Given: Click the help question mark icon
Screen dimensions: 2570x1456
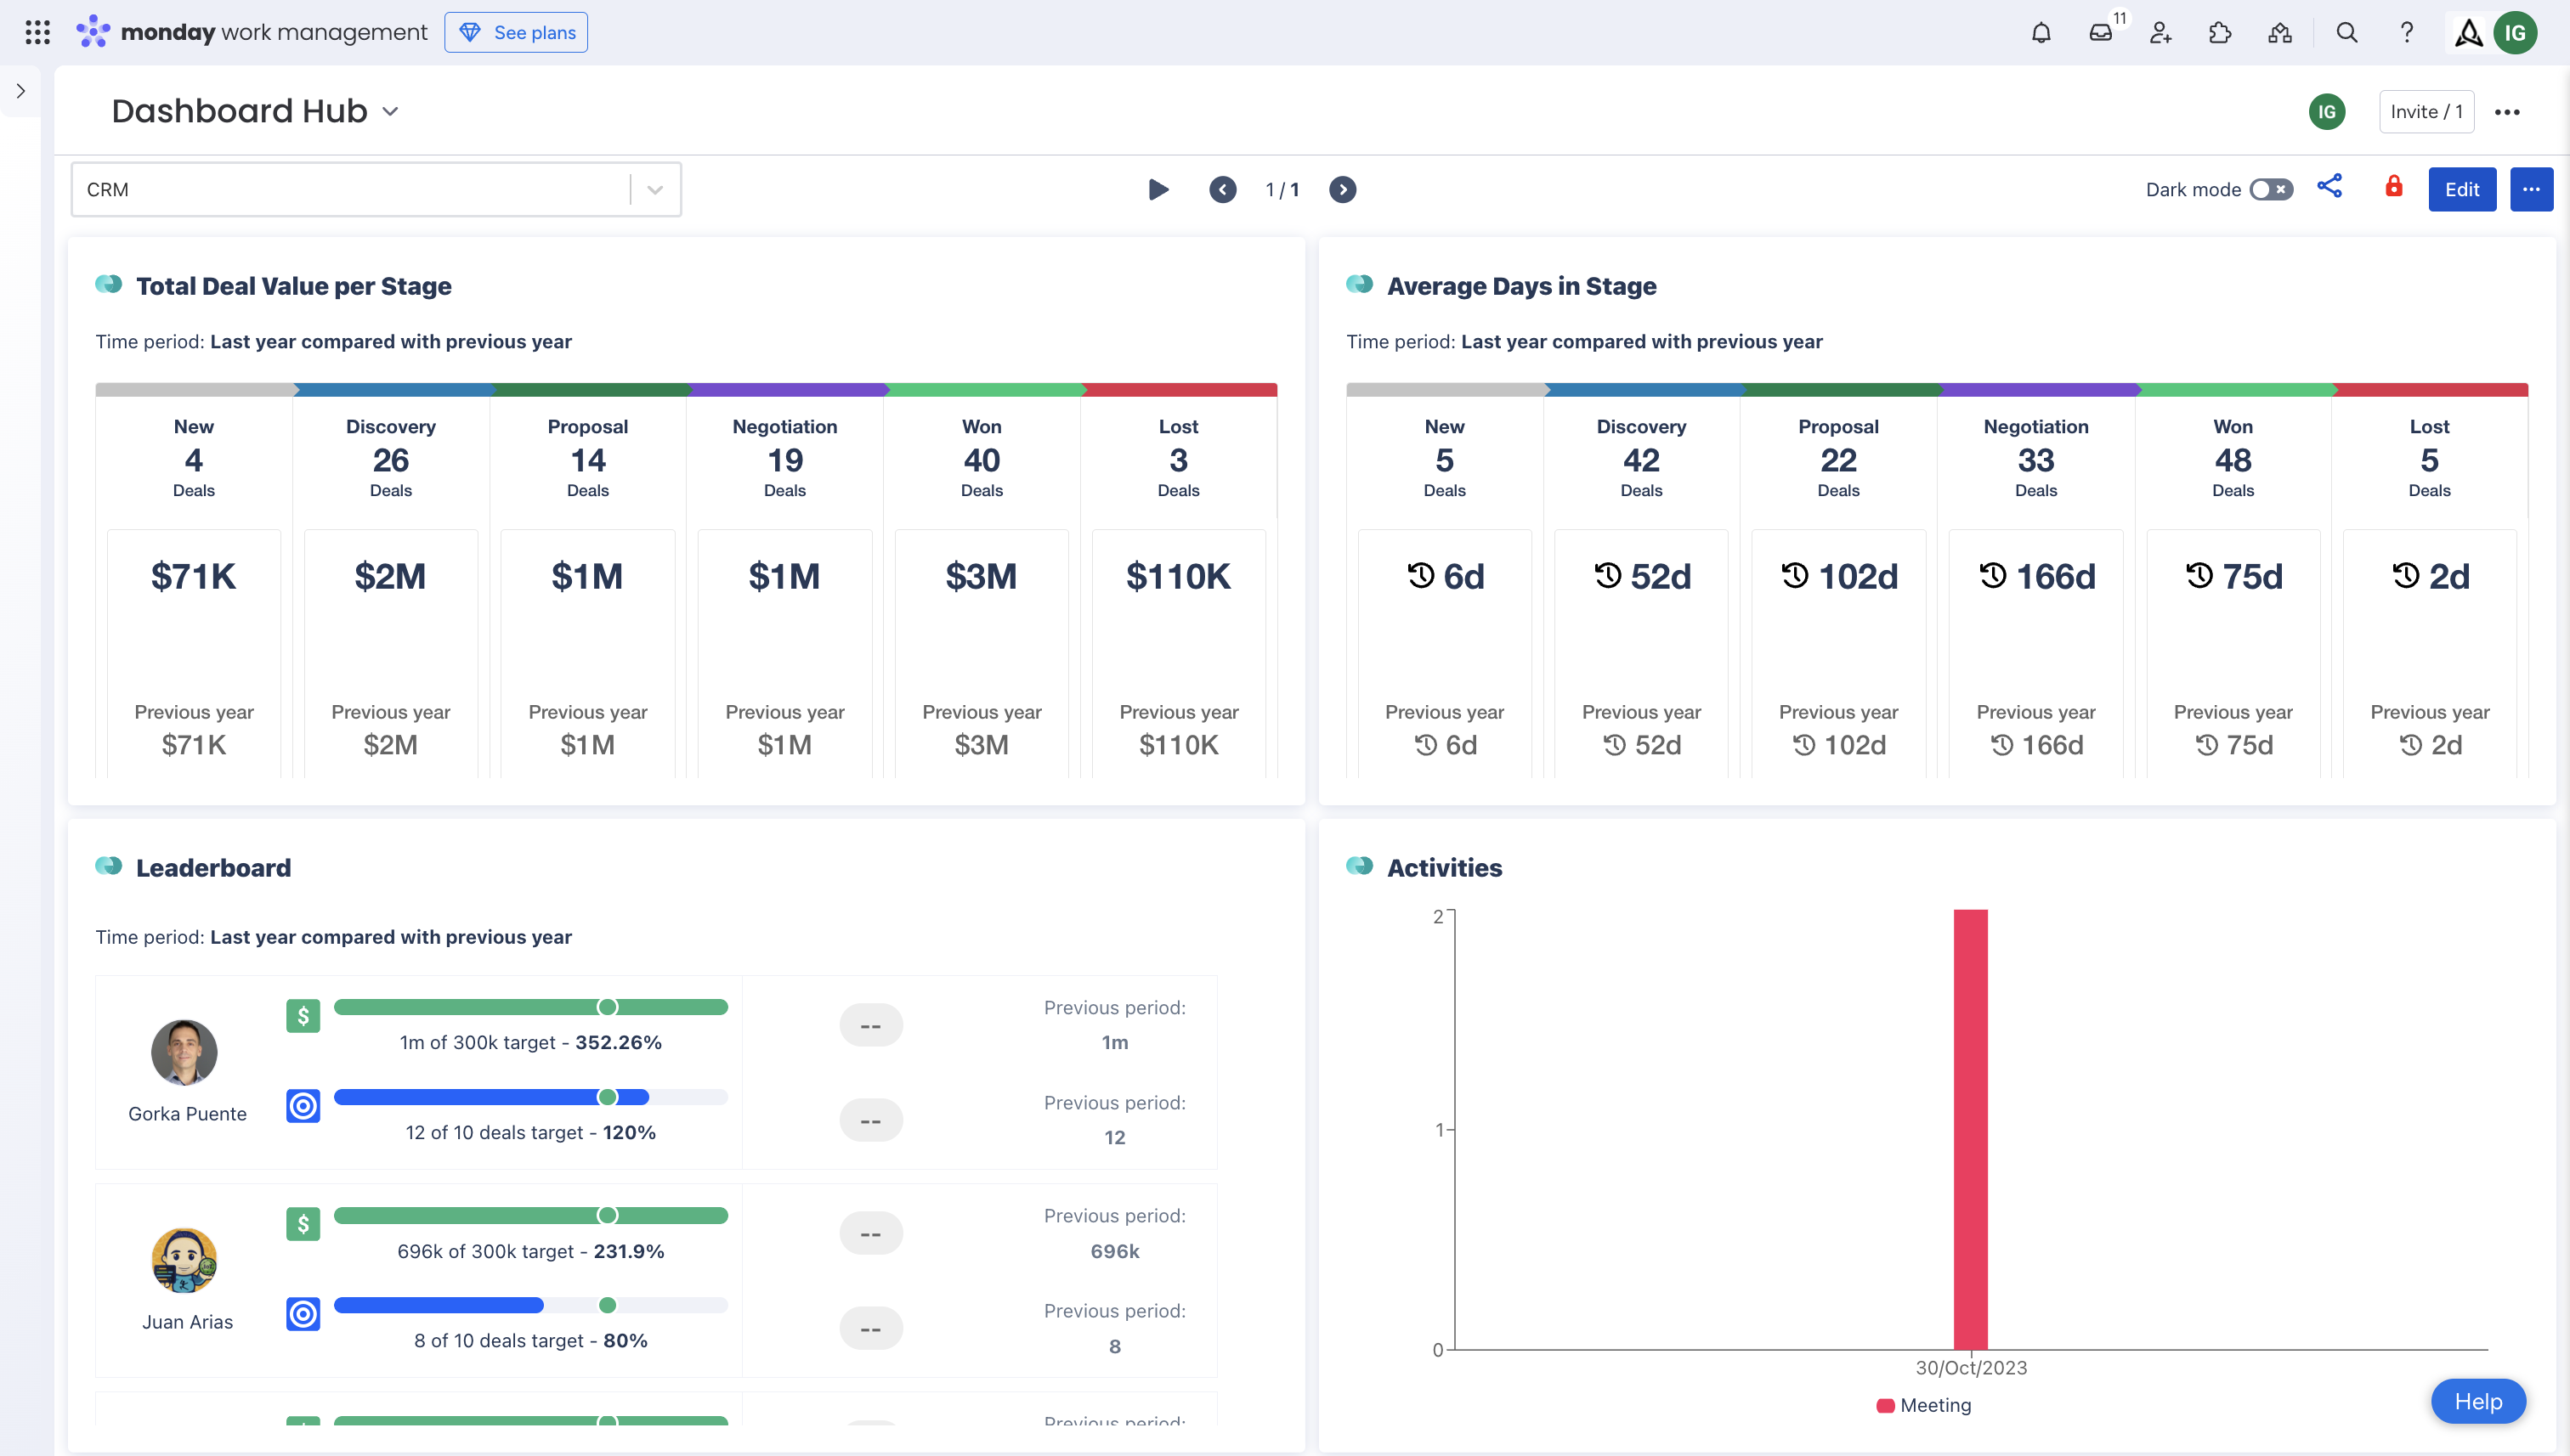Looking at the screenshot, I should 2406,31.
